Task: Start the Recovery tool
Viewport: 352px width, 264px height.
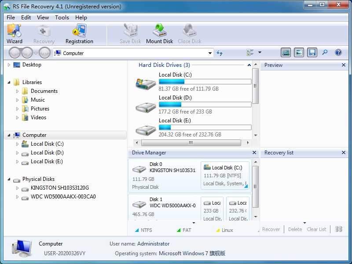Action: pyautogui.click(x=43, y=33)
